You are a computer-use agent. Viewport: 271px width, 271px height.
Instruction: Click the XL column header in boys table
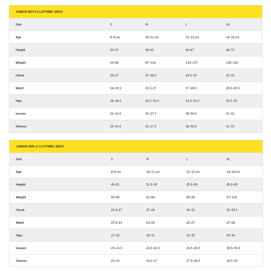point(228,25)
